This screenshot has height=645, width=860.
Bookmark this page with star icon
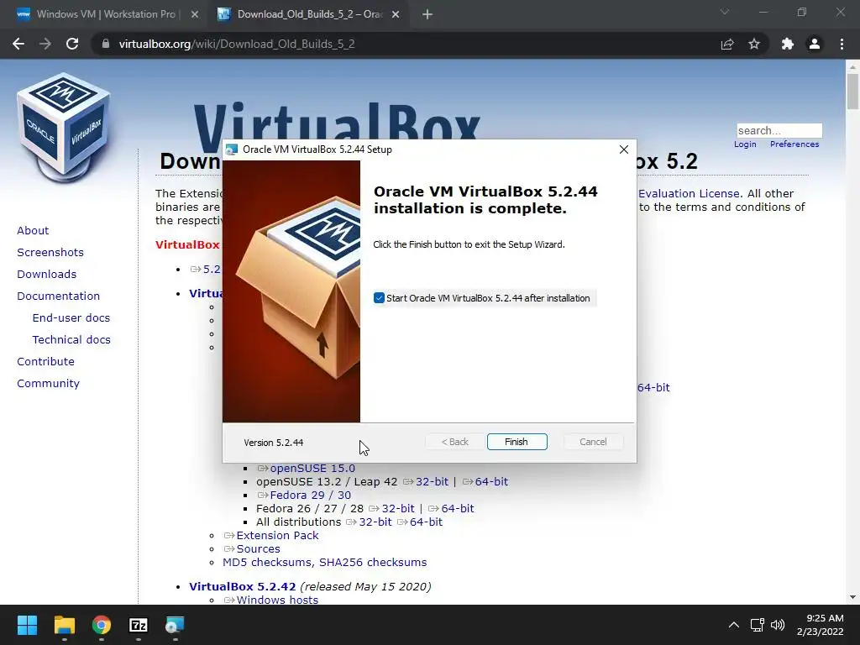pos(754,44)
